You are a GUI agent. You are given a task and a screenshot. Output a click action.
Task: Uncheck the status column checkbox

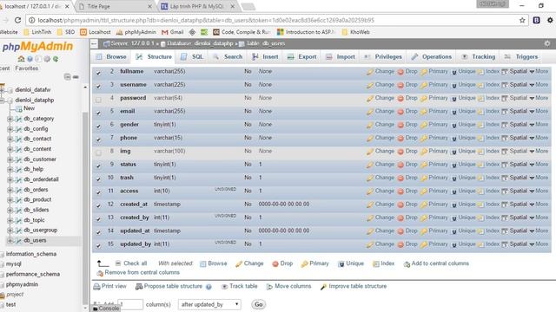98,166
